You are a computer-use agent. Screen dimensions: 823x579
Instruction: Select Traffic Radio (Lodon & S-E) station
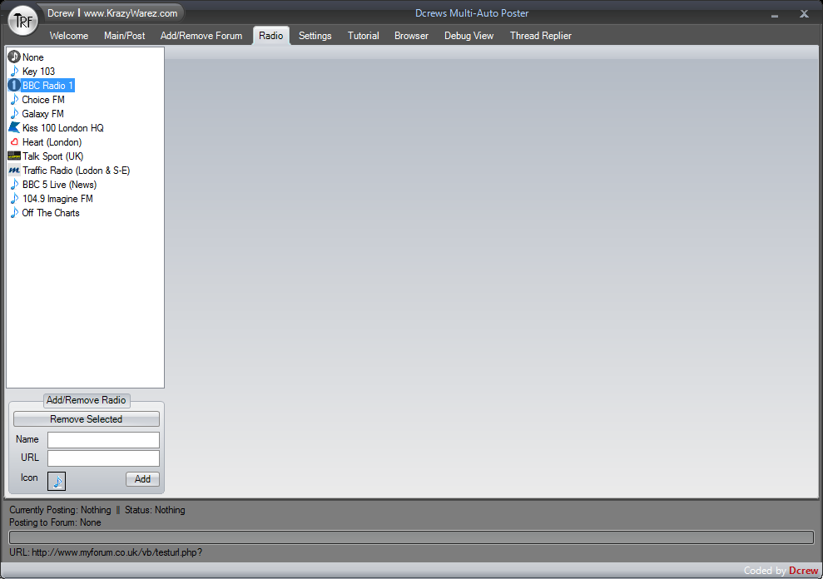click(76, 171)
